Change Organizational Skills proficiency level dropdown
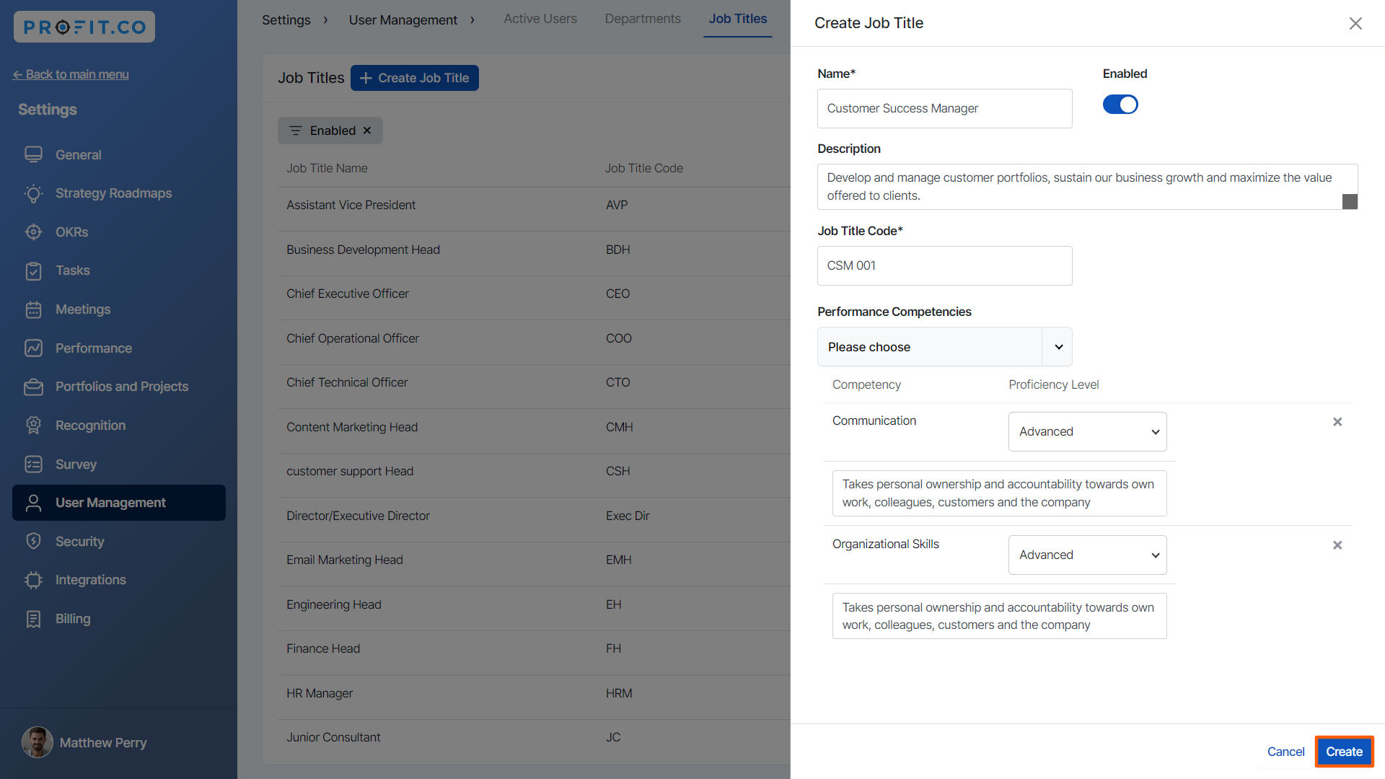1385x779 pixels. [1087, 555]
